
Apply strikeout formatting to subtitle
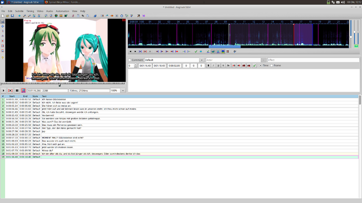[x=223, y=65]
